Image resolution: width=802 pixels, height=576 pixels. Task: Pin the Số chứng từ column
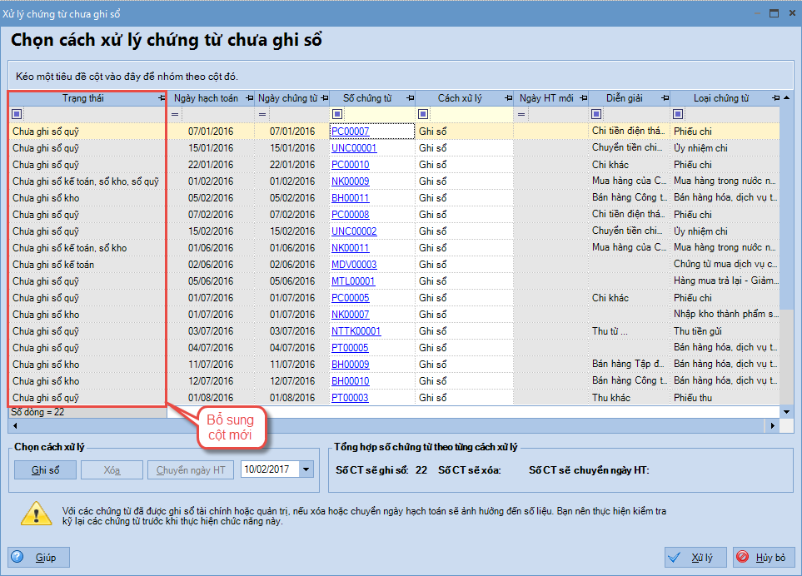pos(411,98)
